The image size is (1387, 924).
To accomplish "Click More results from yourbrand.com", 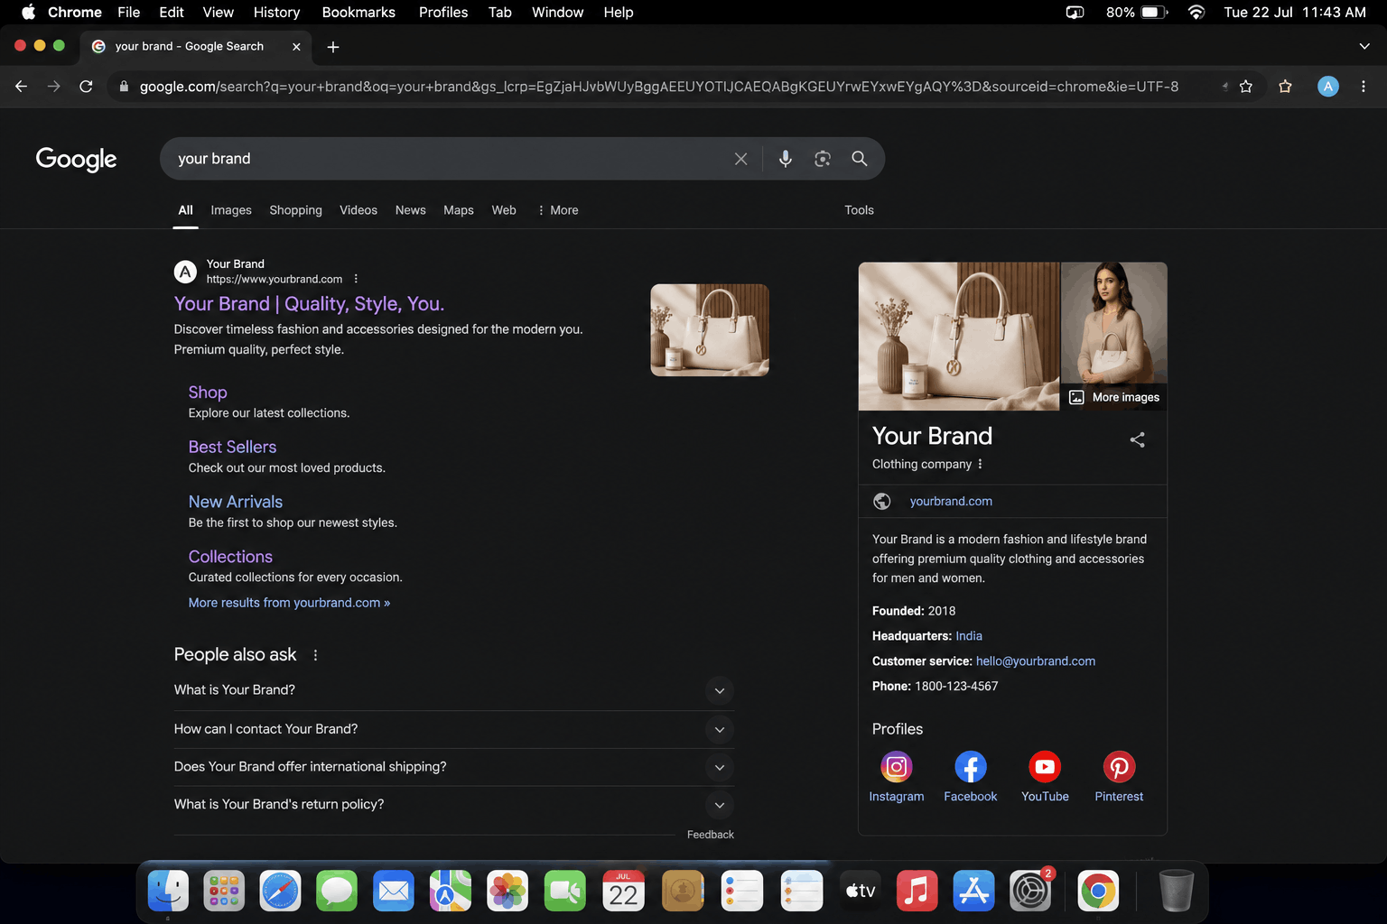I will [289, 603].
